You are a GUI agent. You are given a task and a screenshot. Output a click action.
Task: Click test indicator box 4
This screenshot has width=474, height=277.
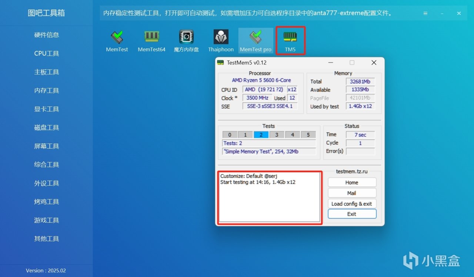[x=293, y=135]
